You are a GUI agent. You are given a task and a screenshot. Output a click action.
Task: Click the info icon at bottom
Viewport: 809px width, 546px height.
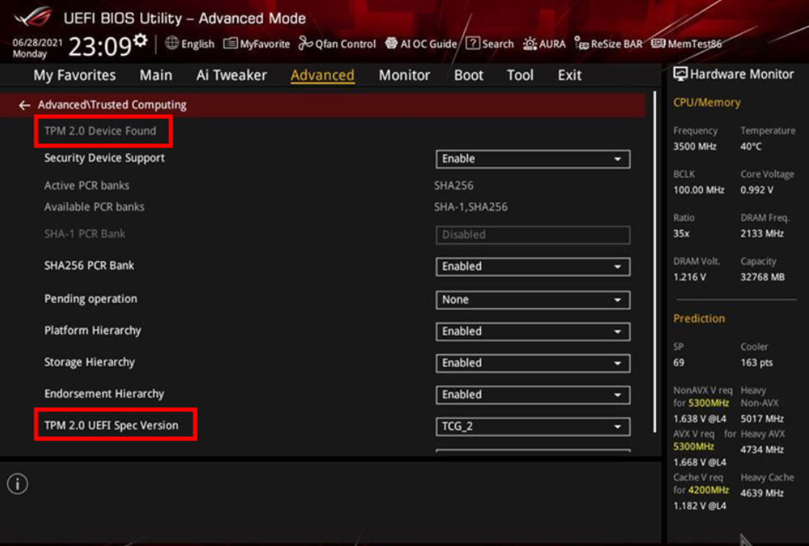click(x=17, y=484)
